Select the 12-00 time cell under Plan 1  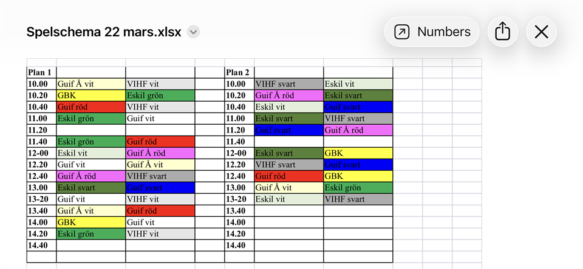point(41,153)
